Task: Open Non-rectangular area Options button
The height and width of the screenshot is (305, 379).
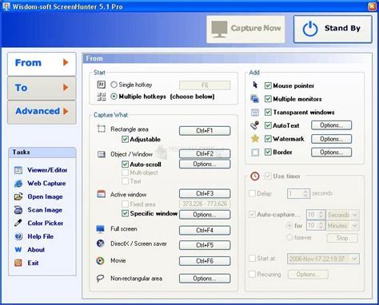Action: coord(205,279)
